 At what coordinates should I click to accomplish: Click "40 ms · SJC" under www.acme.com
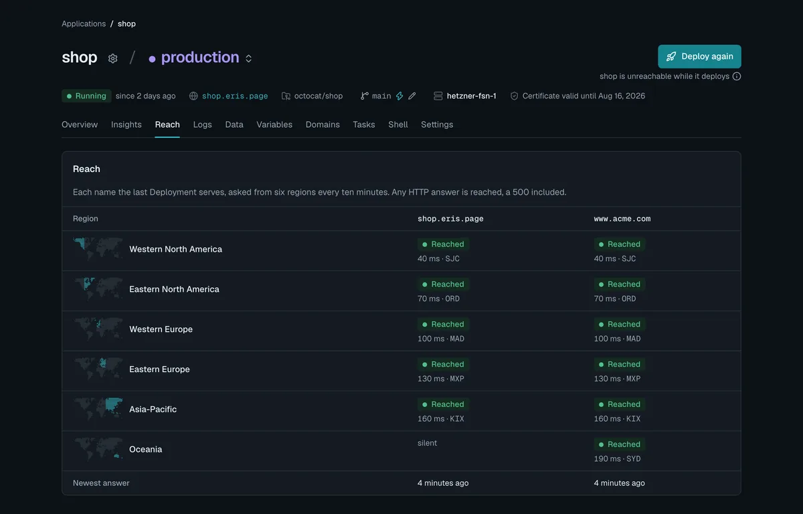click(x=615, y=258)
